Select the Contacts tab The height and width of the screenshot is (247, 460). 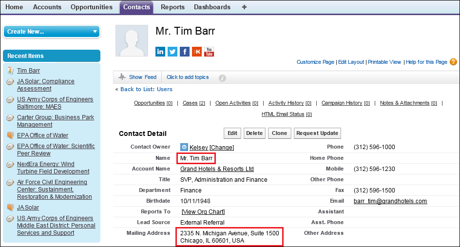pyautogui.click(x=136, y=7)
